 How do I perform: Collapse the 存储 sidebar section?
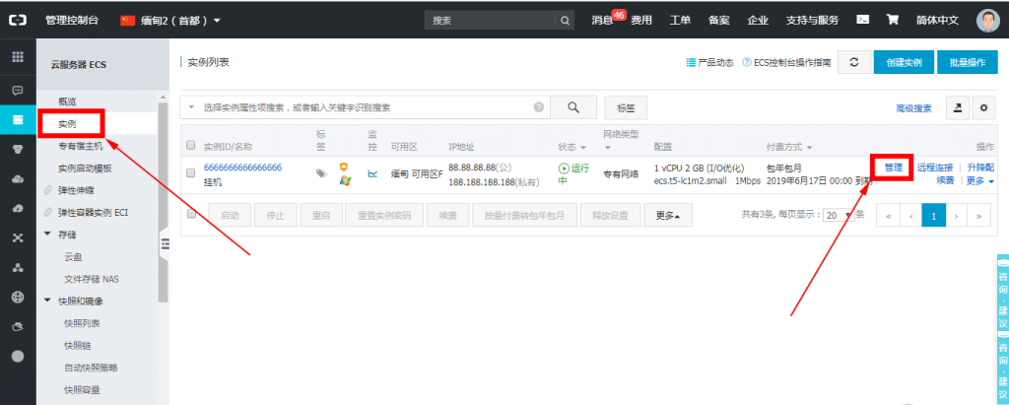tap(47, 234)
